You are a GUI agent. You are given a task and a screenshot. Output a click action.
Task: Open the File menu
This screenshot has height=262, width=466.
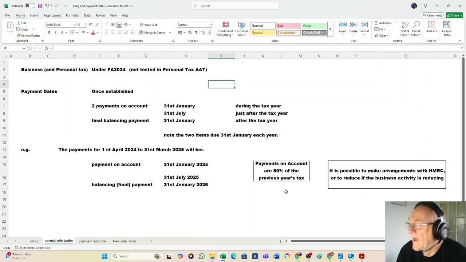[x=7, y=15]
